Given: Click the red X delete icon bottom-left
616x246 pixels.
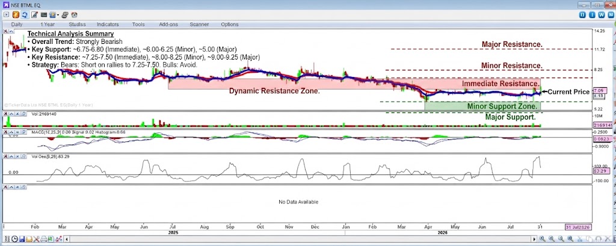Looking at the screenshot, I should [x=36, y=239].
